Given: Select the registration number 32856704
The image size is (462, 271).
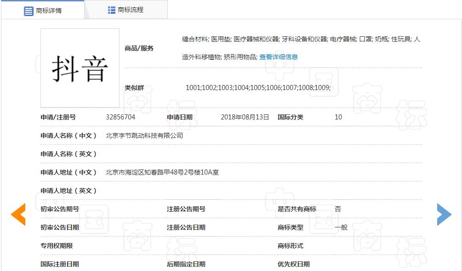Looking at the screenshot, I should pos(120,117).
